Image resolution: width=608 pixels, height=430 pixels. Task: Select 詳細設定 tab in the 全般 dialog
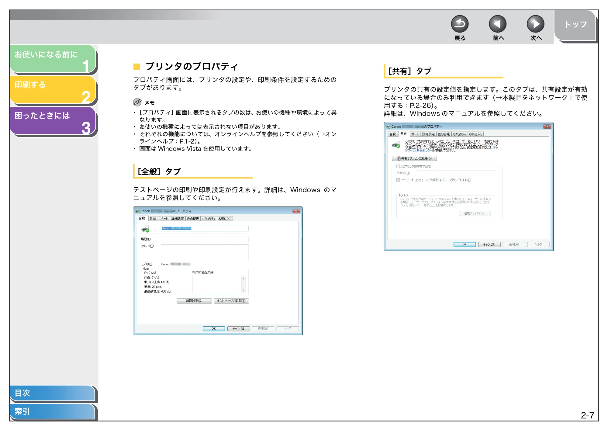[178, 219]
